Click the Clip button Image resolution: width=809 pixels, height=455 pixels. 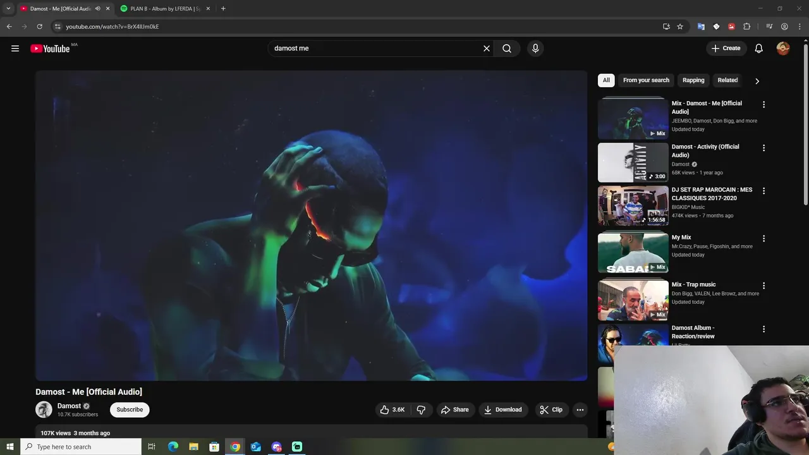click(550, 409)
